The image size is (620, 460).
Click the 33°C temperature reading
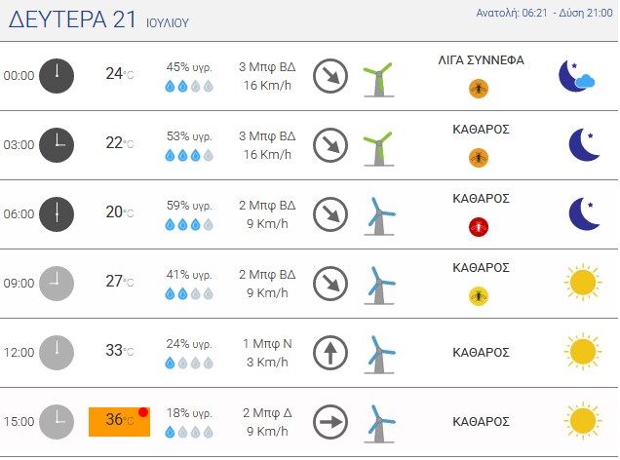point(119,350)
